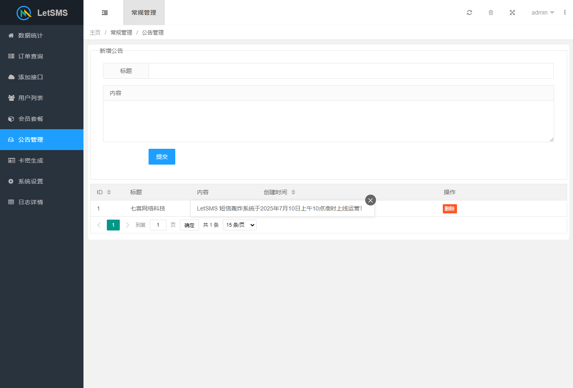573x388 pixels.
Task: Delete announcement 七喜网络科技 with the 删除 button
Action: pos(449,208)
